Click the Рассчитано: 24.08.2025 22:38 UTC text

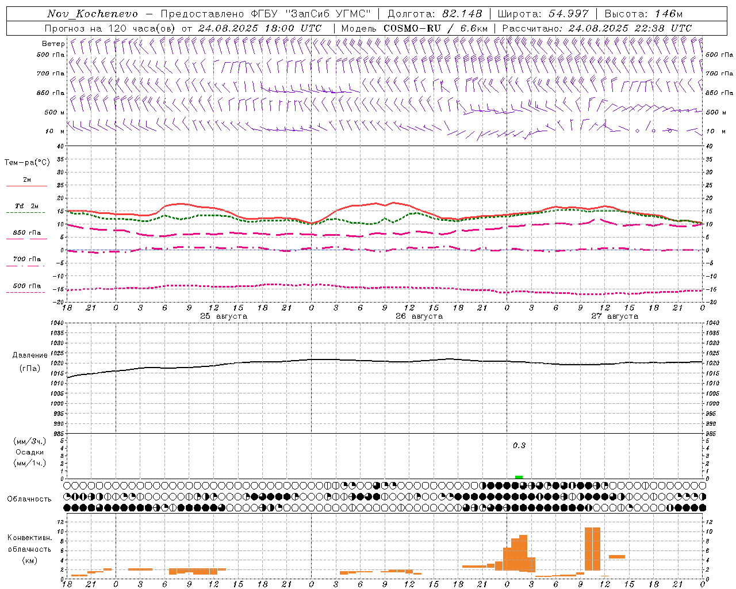click(x=597, y=28)
